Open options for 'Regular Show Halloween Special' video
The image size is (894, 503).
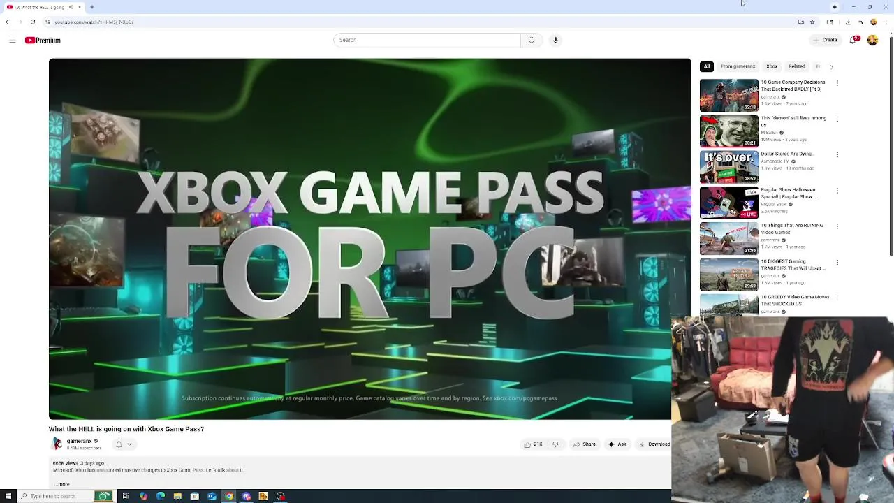click(837, 191)
